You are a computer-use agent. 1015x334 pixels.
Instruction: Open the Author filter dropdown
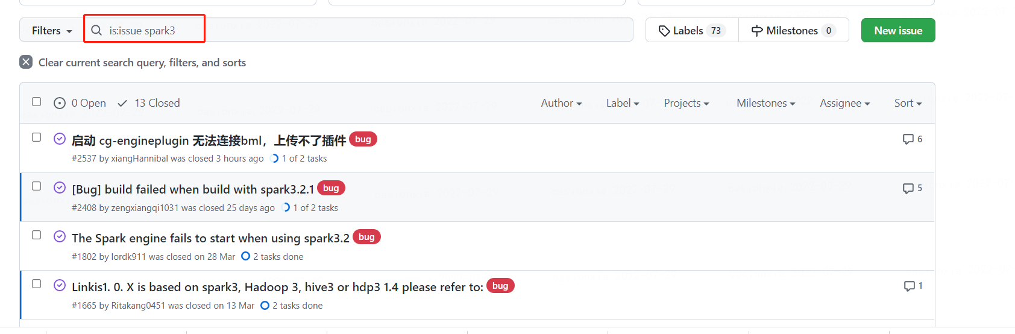pyautogui.click(x=561, y=103)
